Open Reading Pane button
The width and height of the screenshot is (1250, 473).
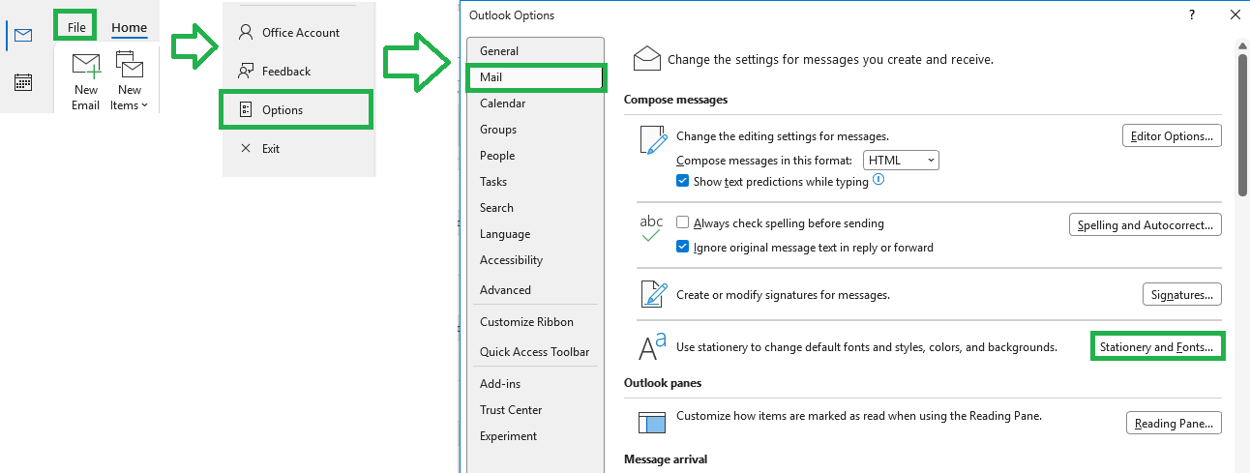(1174, 423)
